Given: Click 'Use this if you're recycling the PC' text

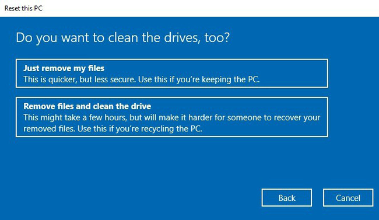Looking at the screenshot, I should tap(140, 129).
